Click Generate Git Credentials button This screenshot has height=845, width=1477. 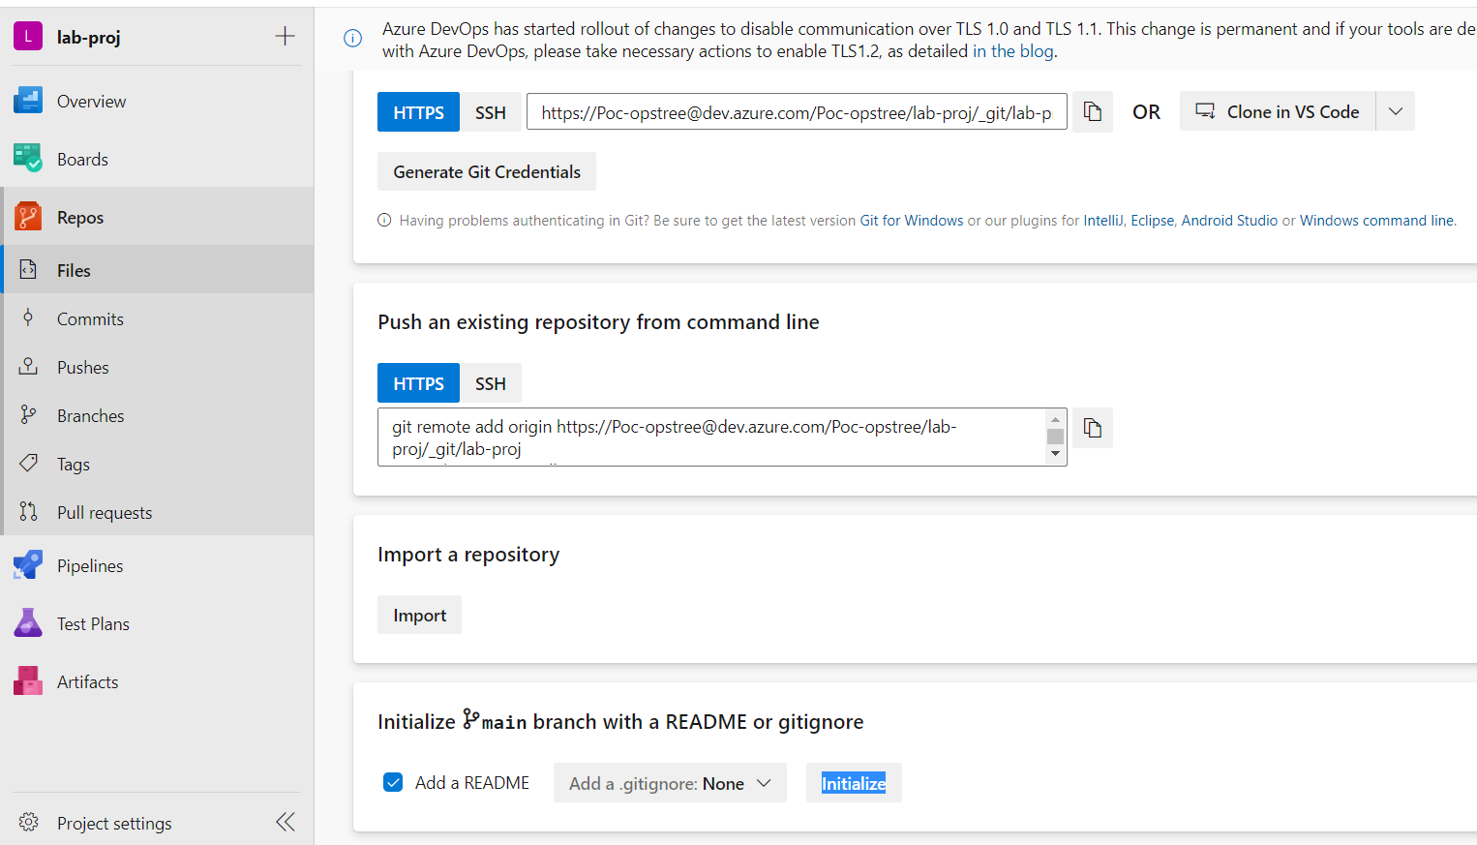(x=487, y=171)
